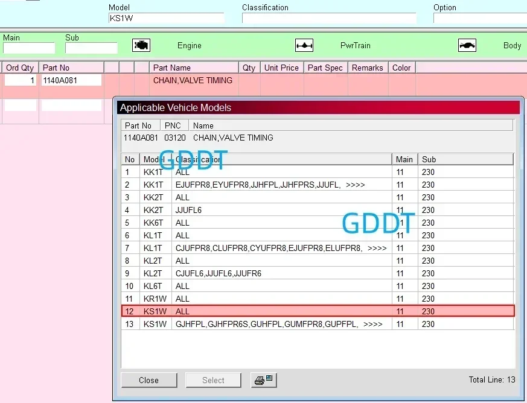Select row 7 KL1T CJUFPR8 classification
527x403 pixels.
click(318, 248)
